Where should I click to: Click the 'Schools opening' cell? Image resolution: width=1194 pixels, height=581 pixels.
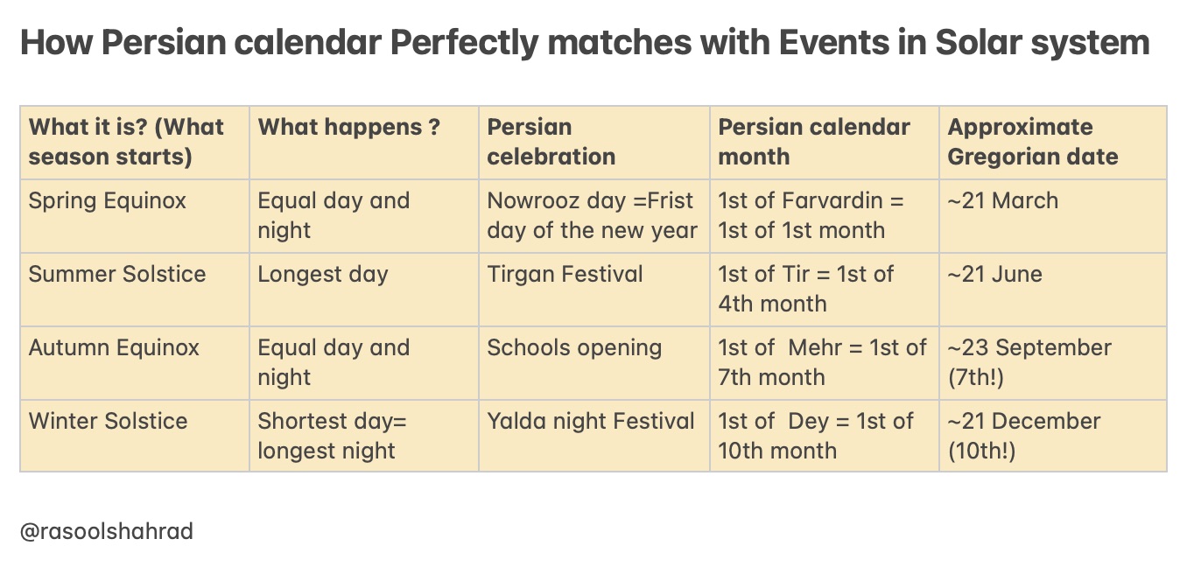click(594, 363)
